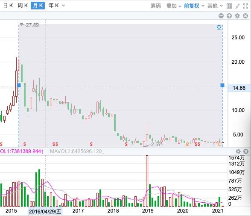The image size is (251, 216).
Task: Click the 2.57 lowest price label
Action: [156, 145]
